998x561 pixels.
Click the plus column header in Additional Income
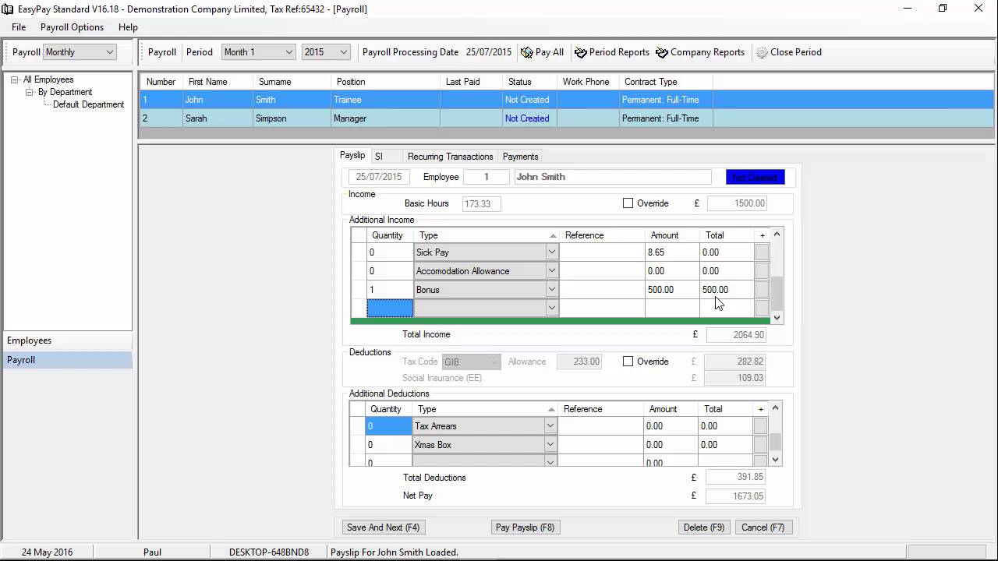coord(763,235)
